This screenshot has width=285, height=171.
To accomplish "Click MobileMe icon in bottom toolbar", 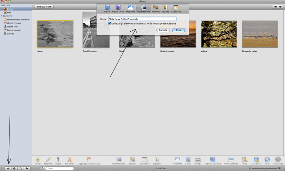I will [x=177, y=161].
